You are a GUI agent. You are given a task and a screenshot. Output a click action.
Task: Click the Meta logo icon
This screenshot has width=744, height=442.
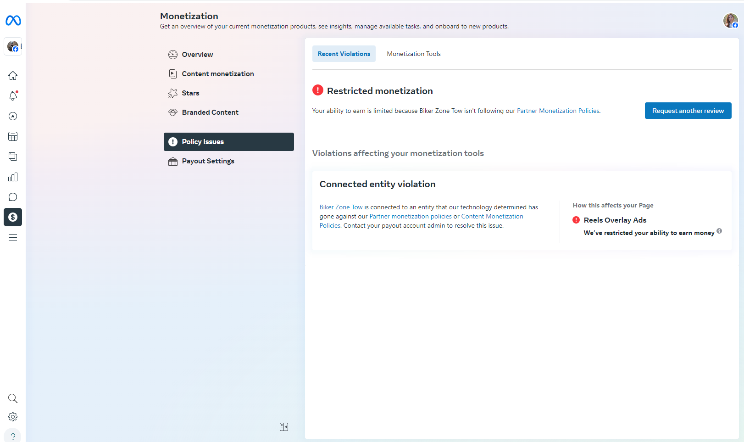13,20
